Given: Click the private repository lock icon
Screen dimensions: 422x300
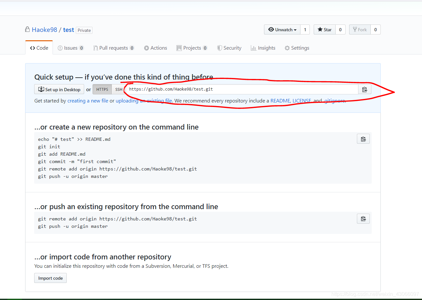Looking at the screenshot, I should tap(27, 29).
